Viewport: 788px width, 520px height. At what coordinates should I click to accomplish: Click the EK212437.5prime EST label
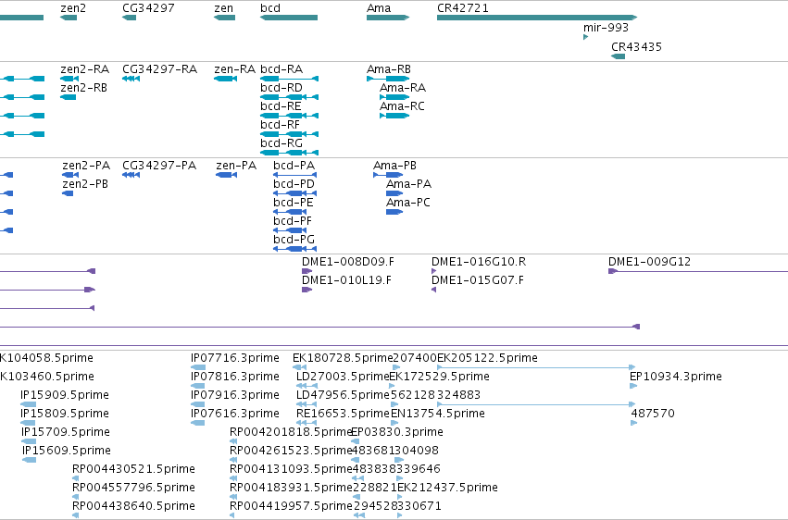coord(447,488)
